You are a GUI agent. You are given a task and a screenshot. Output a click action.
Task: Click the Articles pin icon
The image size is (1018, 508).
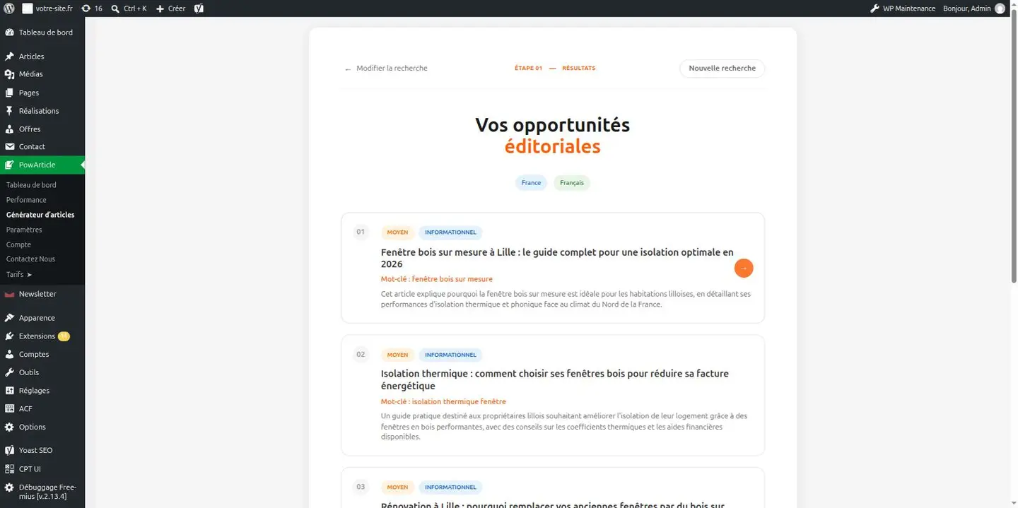(9, 57)
